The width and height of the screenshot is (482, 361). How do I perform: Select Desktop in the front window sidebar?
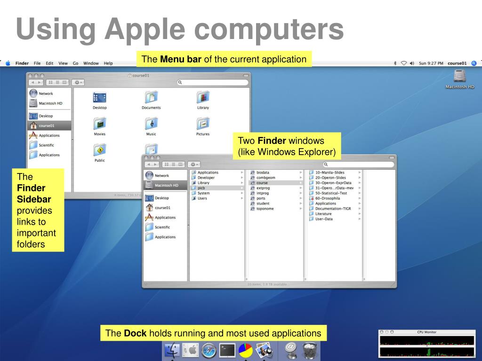(165, 198)
